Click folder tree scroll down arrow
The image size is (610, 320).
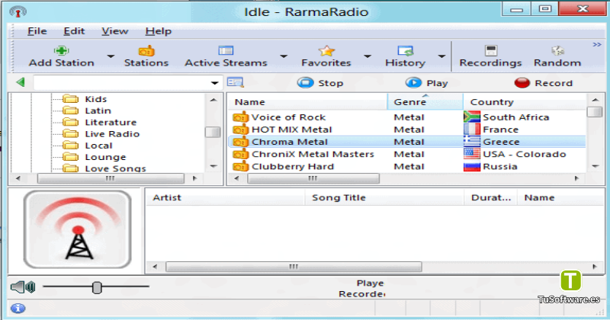pyautogui.click(x=213, y=166)
